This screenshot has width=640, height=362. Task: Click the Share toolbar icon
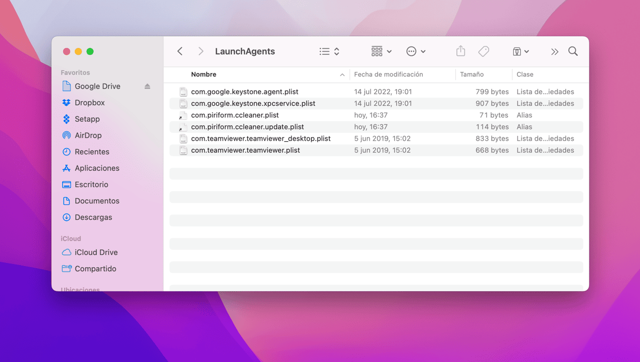click(x=461, y=51)
